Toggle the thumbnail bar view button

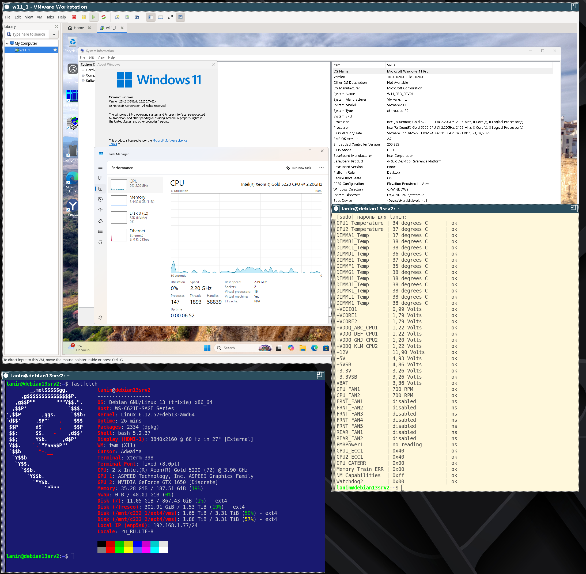[160, 17]
